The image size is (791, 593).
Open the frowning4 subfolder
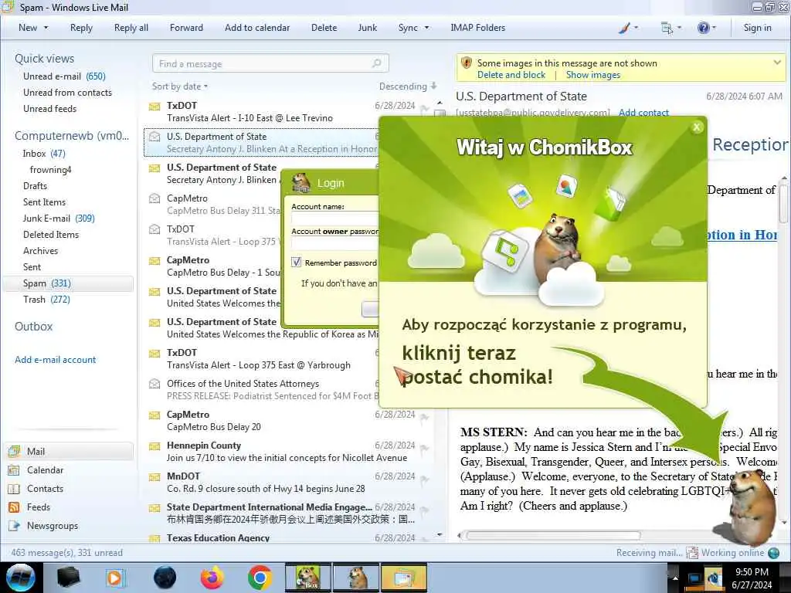click(50, 170)
